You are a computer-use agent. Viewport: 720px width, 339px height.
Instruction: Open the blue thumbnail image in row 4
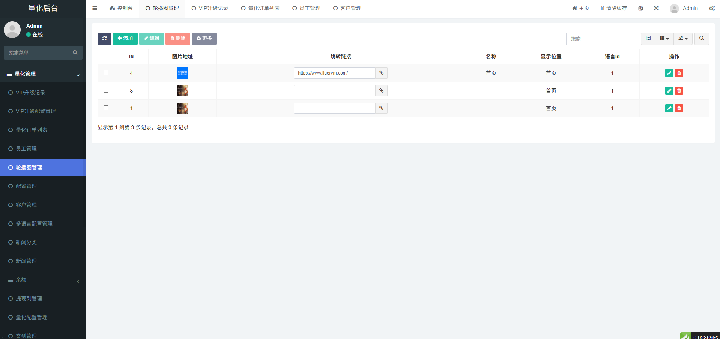point(183,73)
